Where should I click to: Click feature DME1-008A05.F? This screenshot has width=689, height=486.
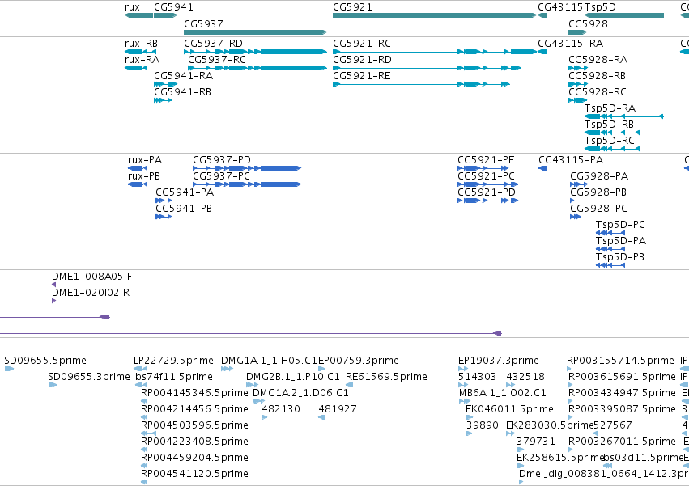91,277
